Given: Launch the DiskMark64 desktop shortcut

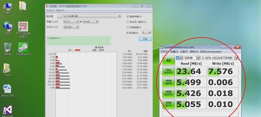Looking at the screenshot, I should pyautogui.click(x=23, y=49).
